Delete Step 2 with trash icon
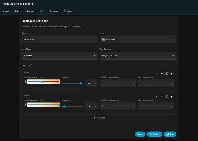Screen dimensions: 198x141 pos(172,96)
